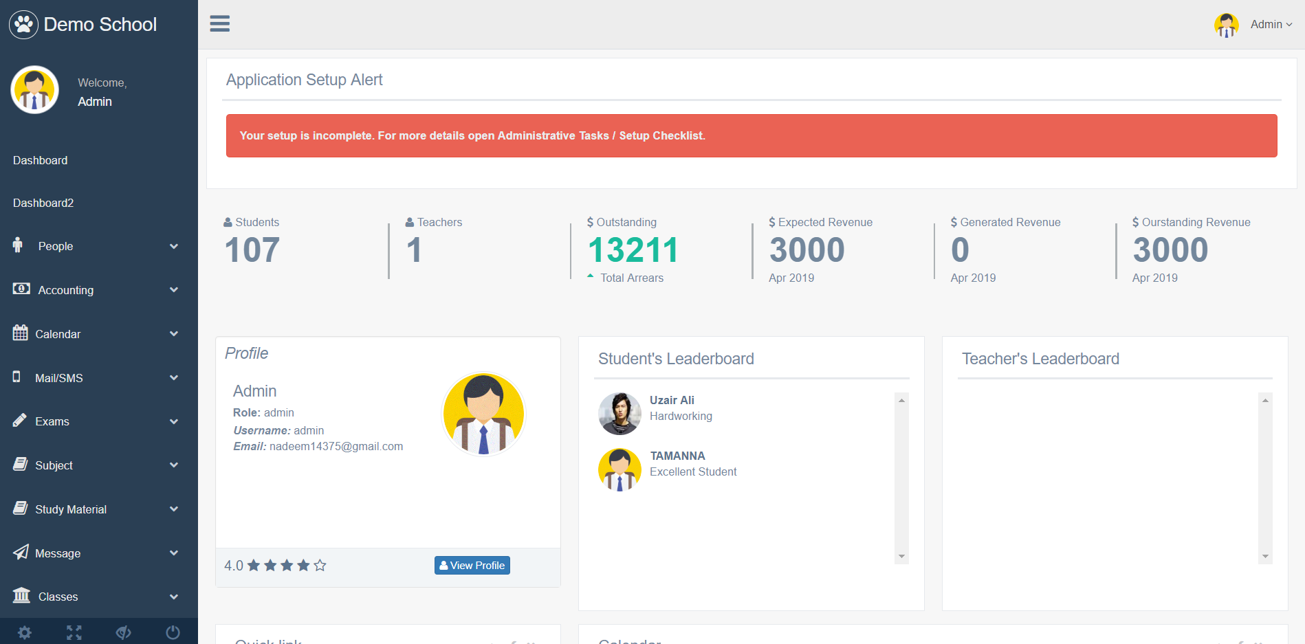
Task: Enter fullscreen using the expand arrows icon
Action: coord(74,632)
